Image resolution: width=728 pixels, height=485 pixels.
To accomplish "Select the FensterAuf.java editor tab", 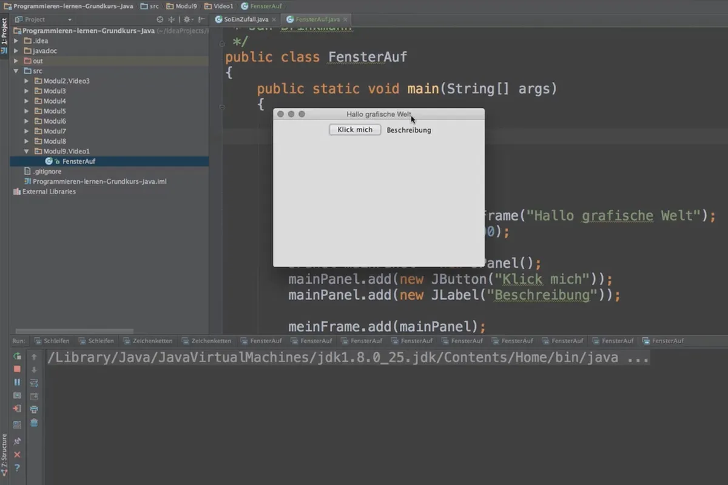I will (x=317, y=19).
